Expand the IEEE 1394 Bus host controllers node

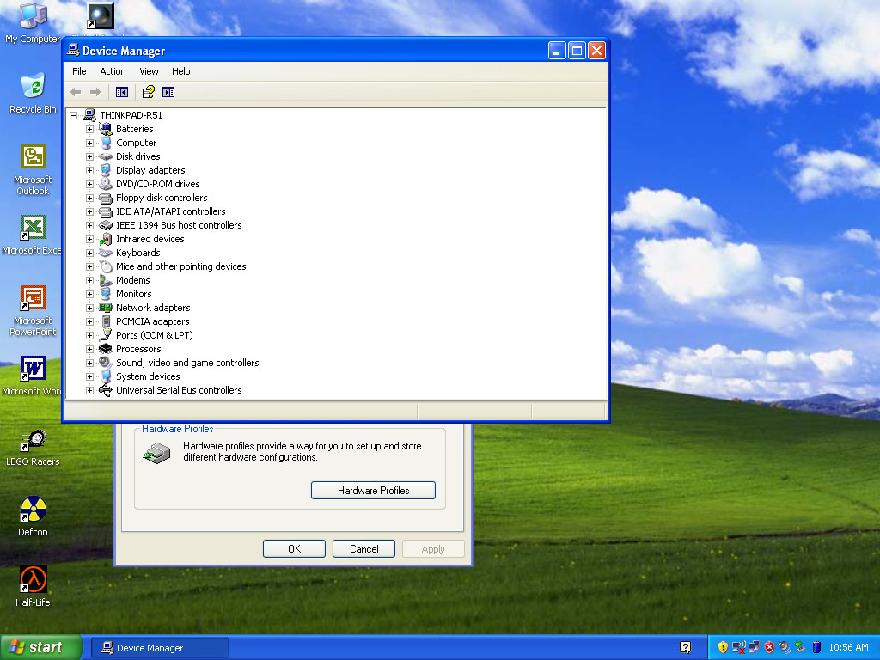89,226
